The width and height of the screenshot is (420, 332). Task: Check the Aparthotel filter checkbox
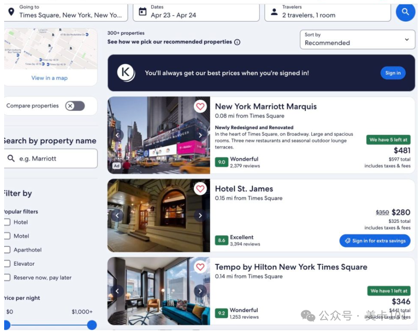7,250
